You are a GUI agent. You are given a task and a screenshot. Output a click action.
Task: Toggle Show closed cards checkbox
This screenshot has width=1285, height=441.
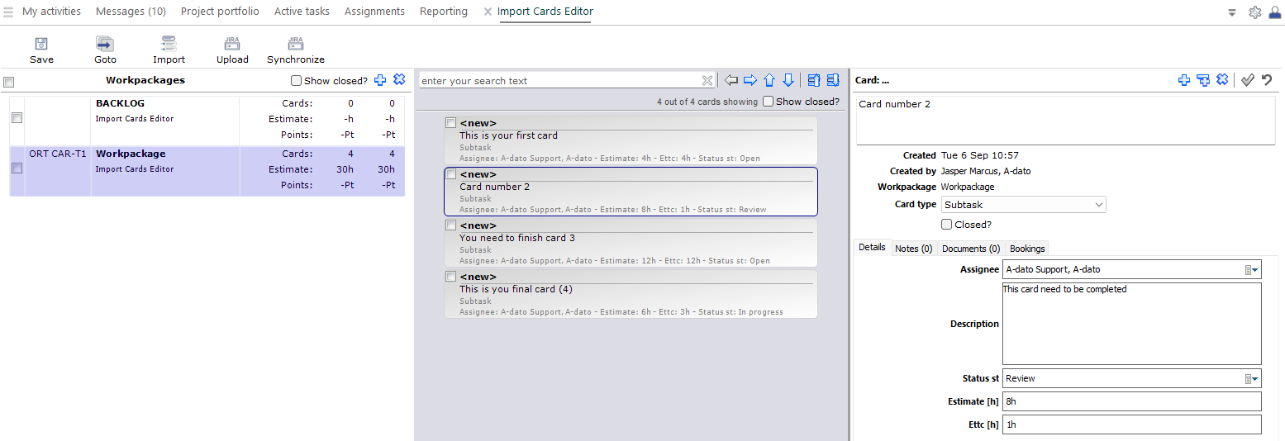pyautogui.click(x=769, y=102)
